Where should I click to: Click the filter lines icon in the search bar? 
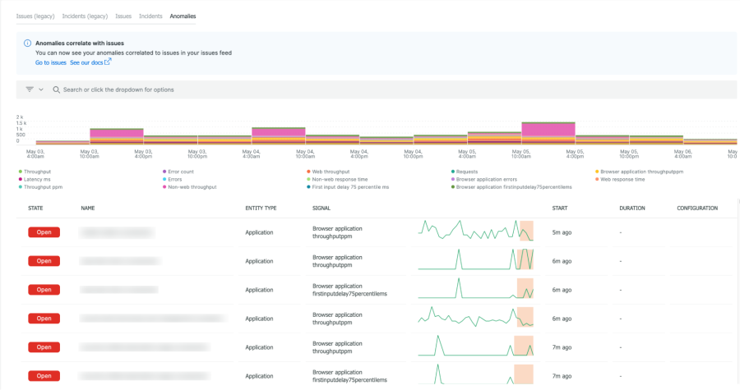click(x=30, y=89)
